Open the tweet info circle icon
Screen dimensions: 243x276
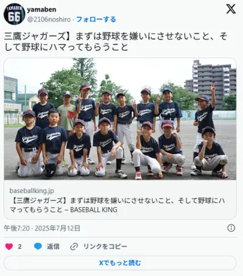tap(231, 228)
